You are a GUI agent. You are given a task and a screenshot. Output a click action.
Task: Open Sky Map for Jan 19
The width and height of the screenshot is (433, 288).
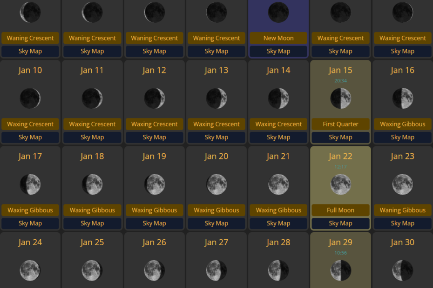(155, 223)
